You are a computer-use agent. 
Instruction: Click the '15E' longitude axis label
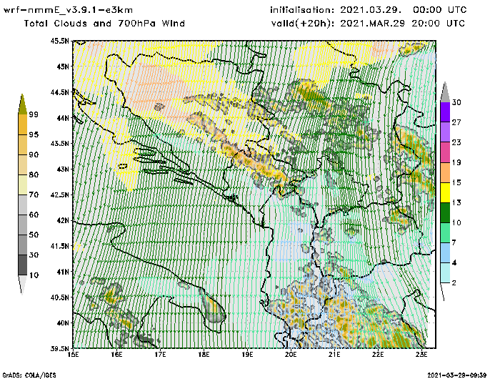tap(74, 355)
